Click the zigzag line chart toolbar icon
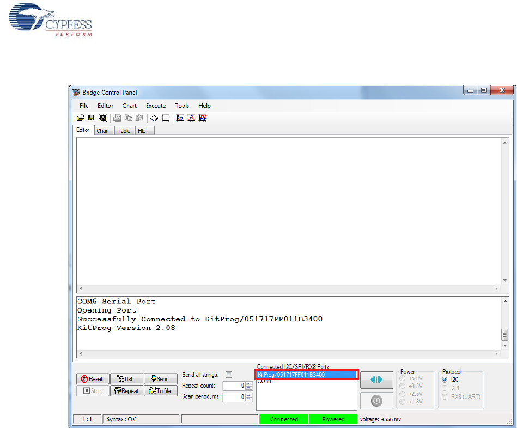Viewport: 517px width, 428px height. tap(180, 118)
